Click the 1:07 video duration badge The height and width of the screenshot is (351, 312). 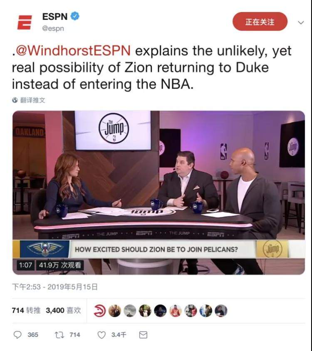[25, 265]
